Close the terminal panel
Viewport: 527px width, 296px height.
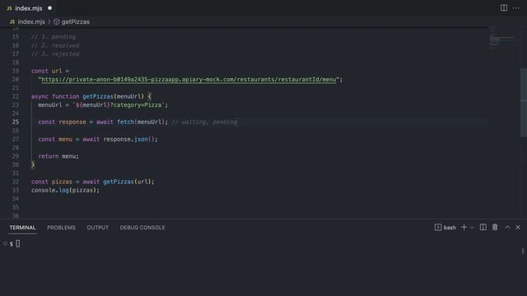[518, 227]
